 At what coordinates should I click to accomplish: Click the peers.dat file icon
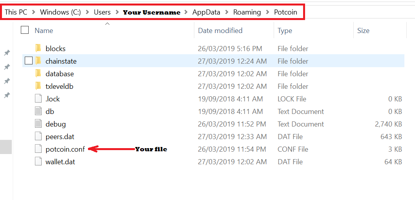coord(38,137)
